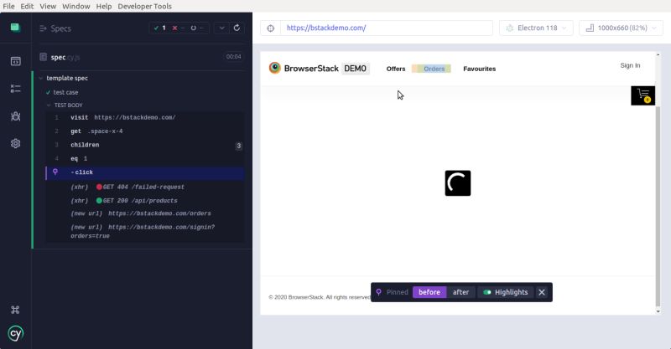Image resolution: width=671 pixels, height=349 pixels.
Task: Click the 'GET 200 /api/products' log entry
Action: tap(145, 201)
